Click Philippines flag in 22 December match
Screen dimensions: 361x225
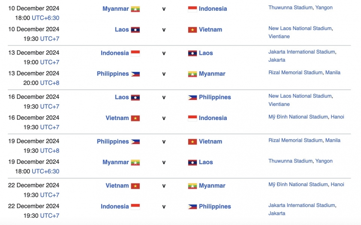pyautogui.click(x=192, y=207)
